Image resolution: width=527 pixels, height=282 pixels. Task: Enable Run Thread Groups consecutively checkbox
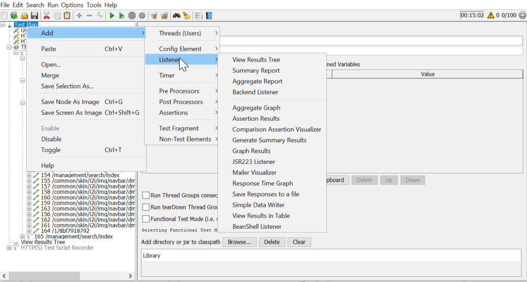click(x=146, y=195)
